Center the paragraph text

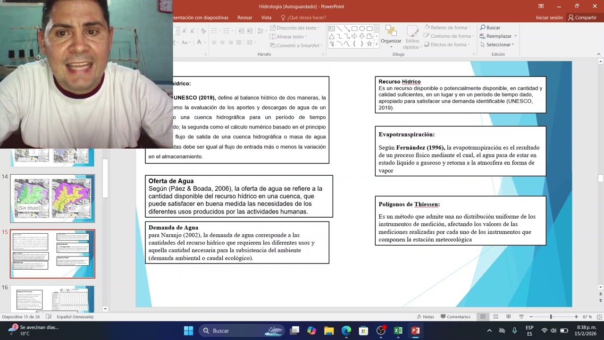coord(222,42)
